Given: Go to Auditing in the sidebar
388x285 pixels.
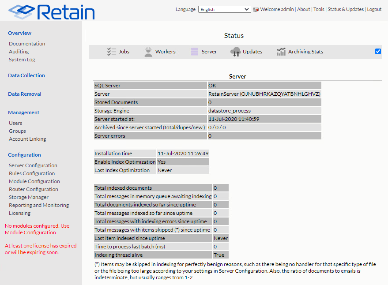Looking at the screenshot, I should [19, 52].
